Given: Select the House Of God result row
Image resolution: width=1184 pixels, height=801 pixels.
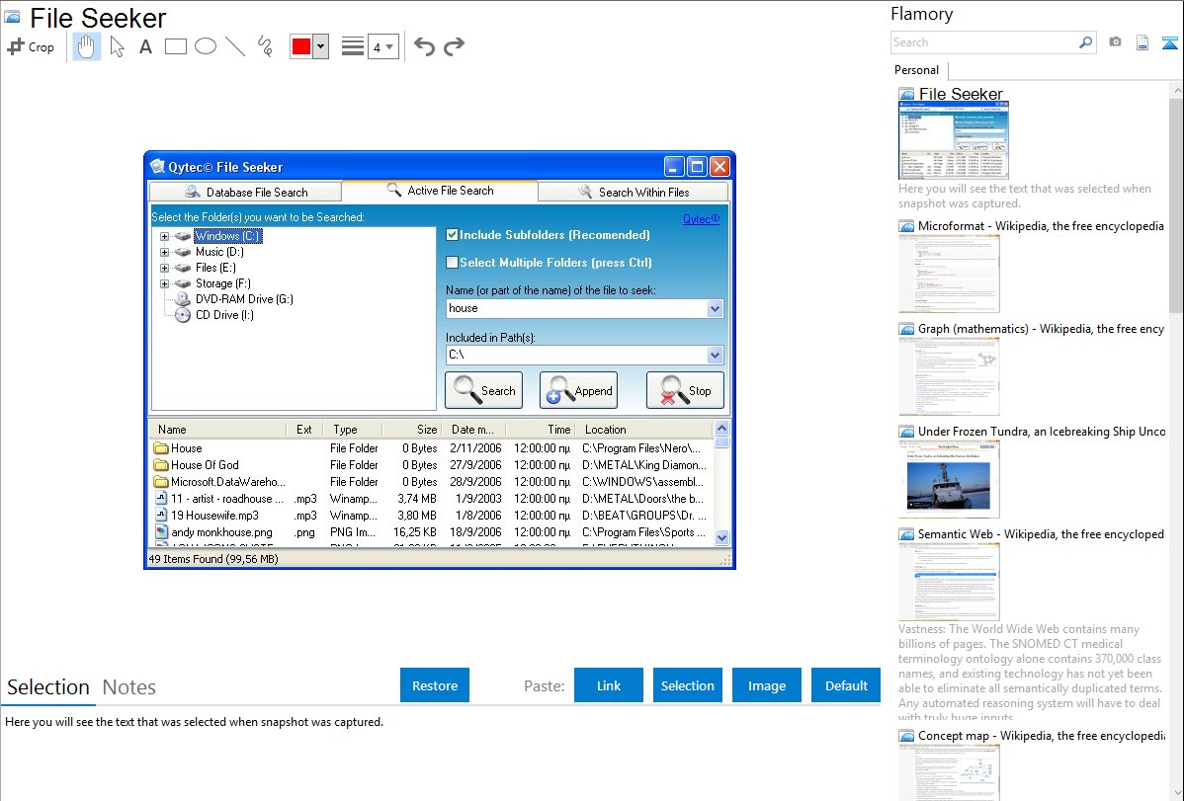Looking at the screenshot, I should [x=431, y=465].
